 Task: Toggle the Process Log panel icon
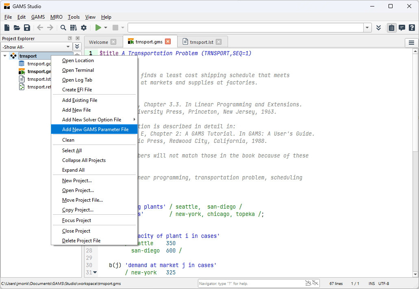(x=402, y=28)
